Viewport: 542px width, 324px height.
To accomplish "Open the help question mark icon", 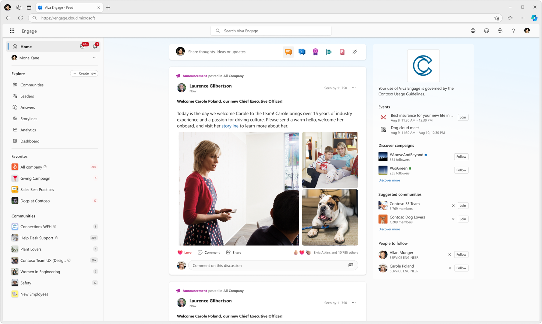I will [513, 31].
